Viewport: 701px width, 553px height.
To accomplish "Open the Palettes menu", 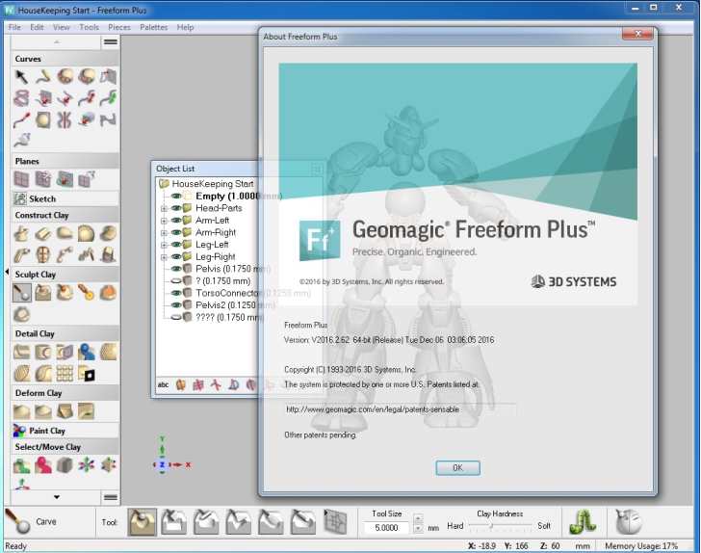I will [154, 27].
